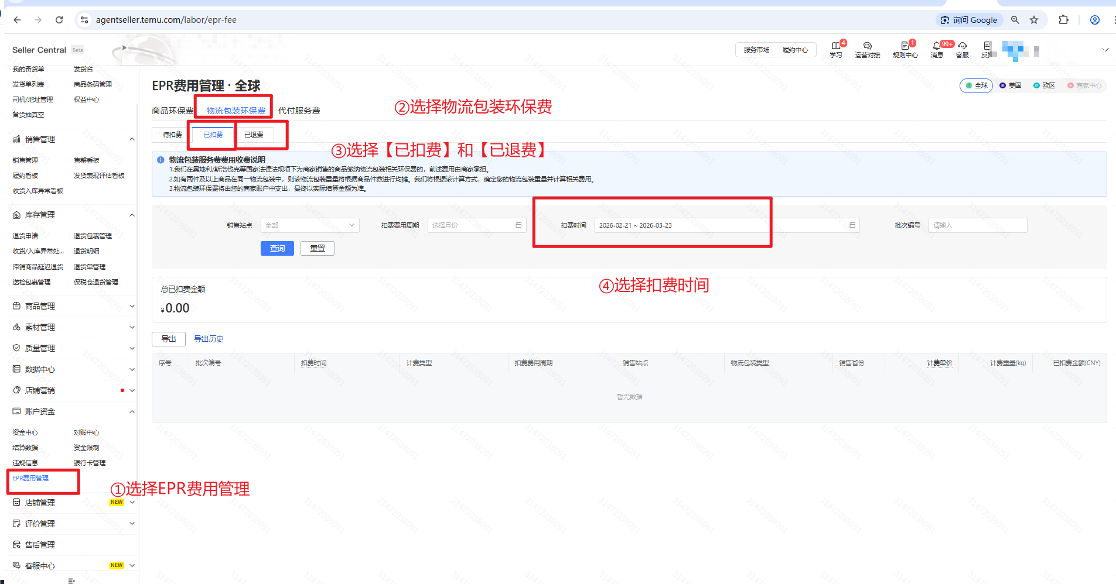Select the 全球 region option
Image resolution: width=1116 pixels, height=584 pixels.
pos(976,85)
